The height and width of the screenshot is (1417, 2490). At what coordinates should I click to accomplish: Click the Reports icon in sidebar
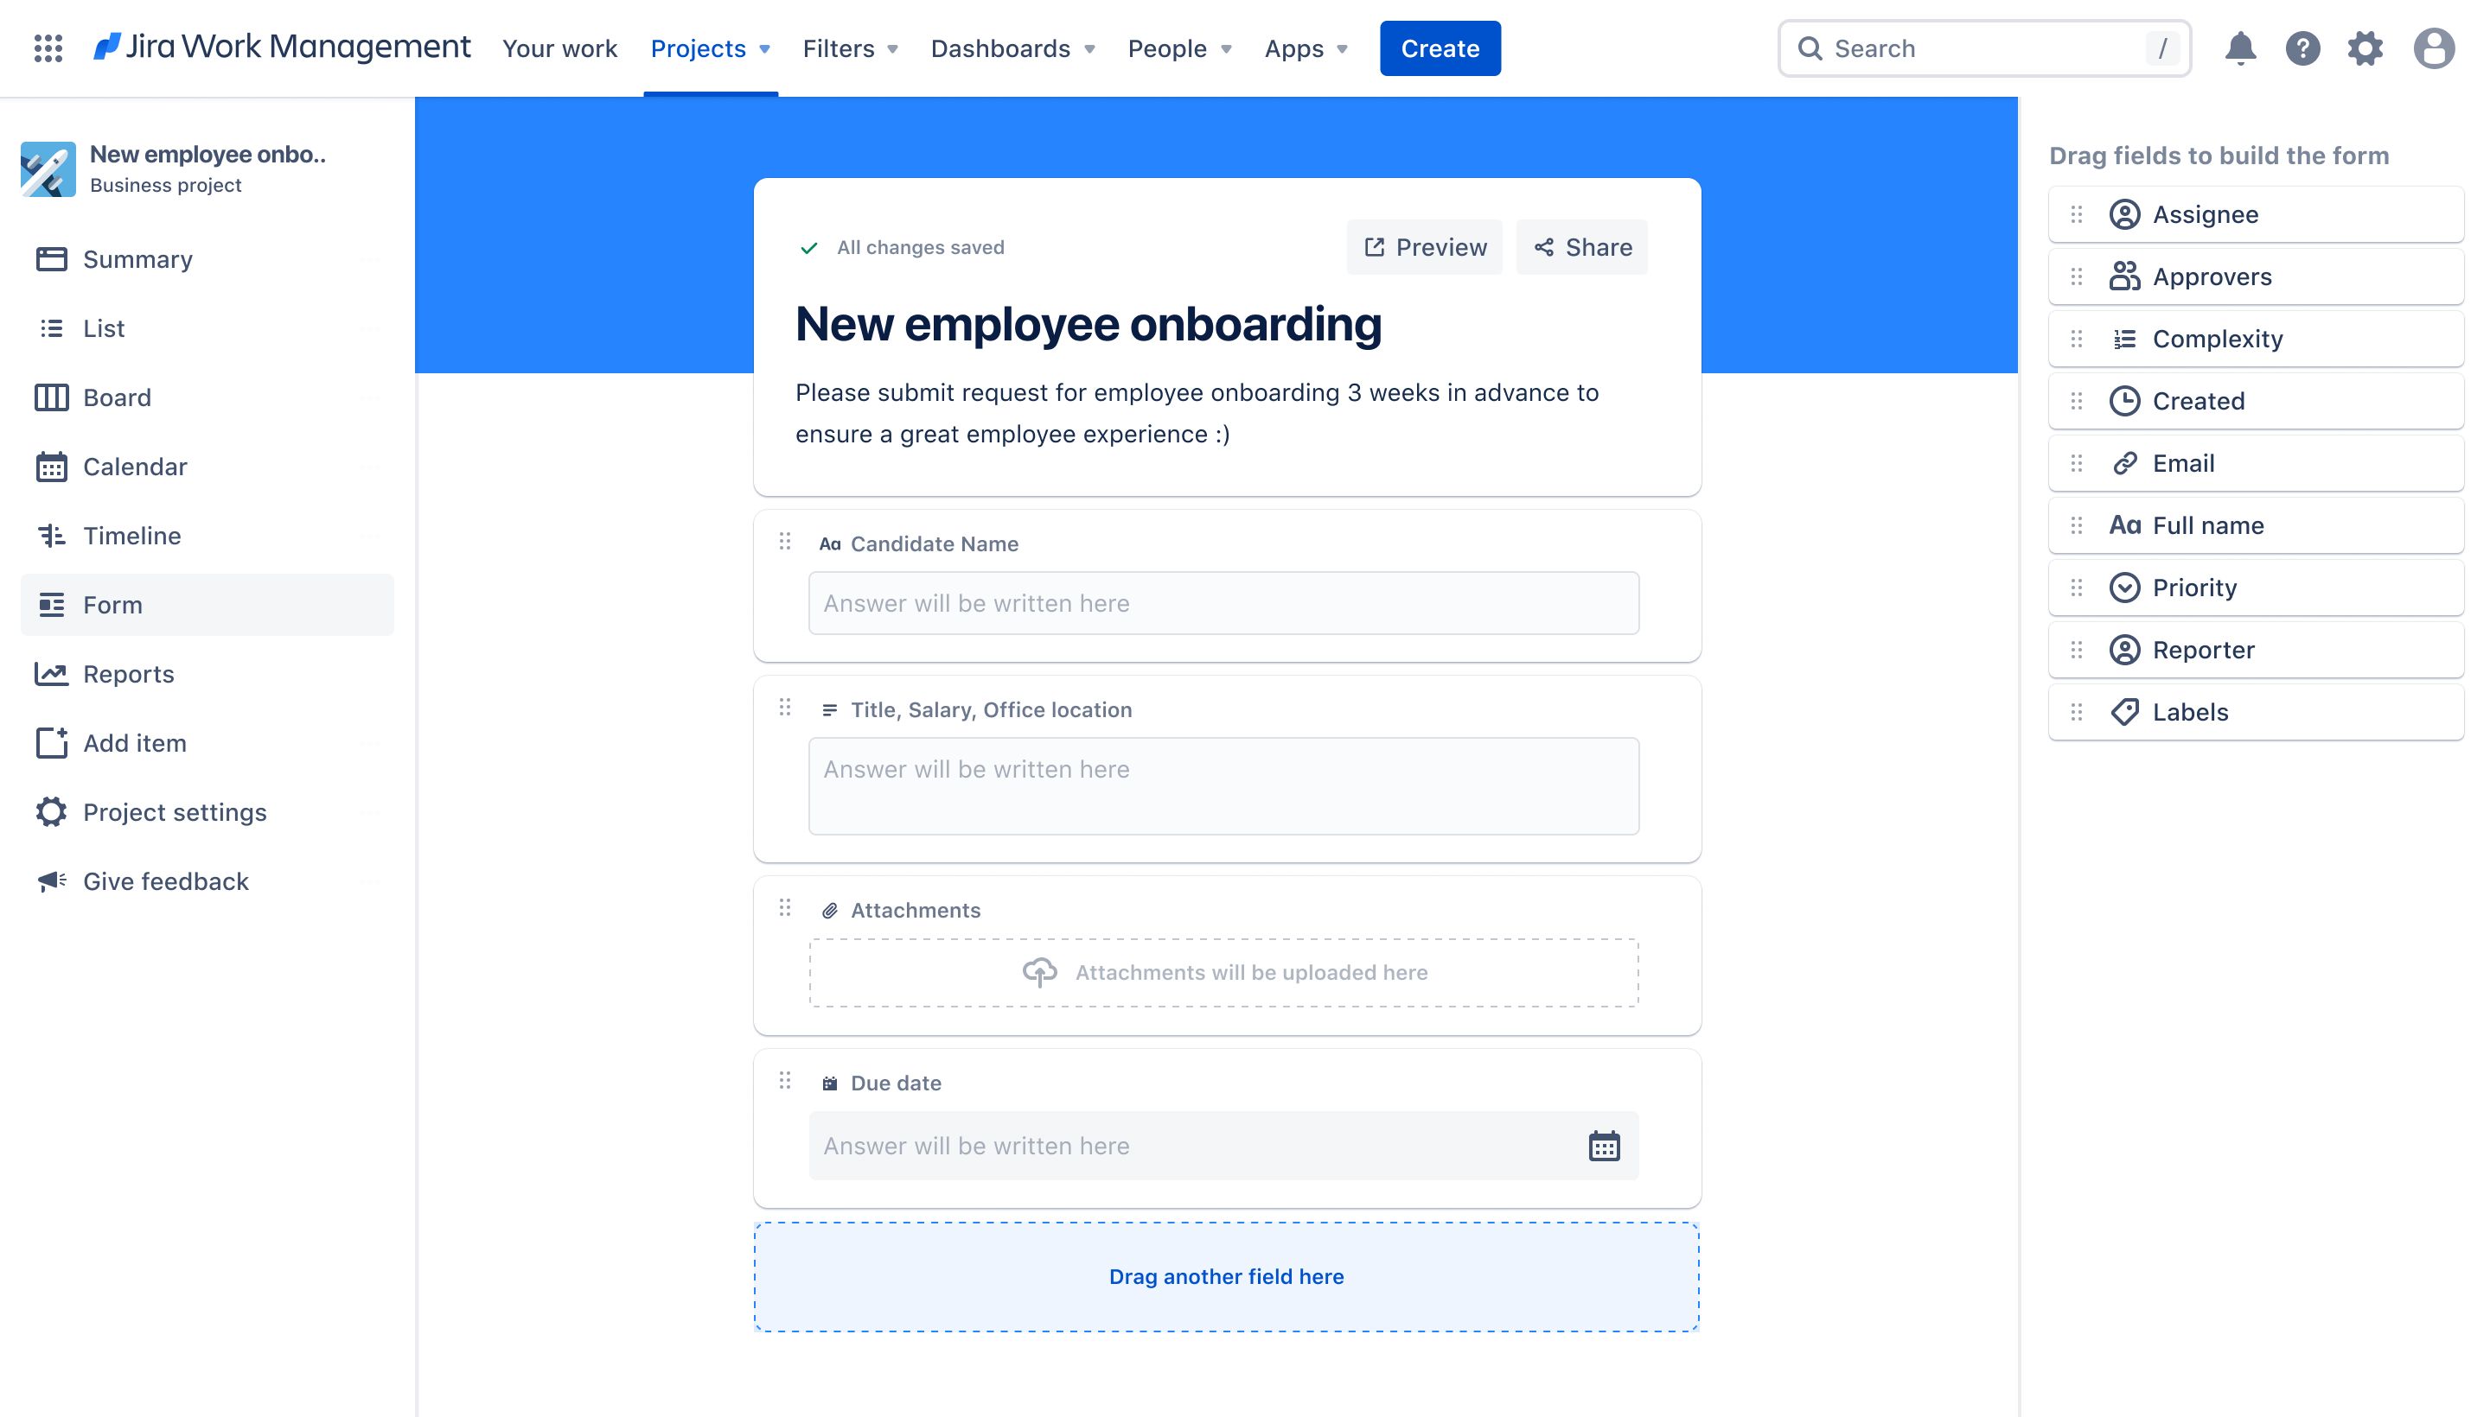click(x=51, y=673)
